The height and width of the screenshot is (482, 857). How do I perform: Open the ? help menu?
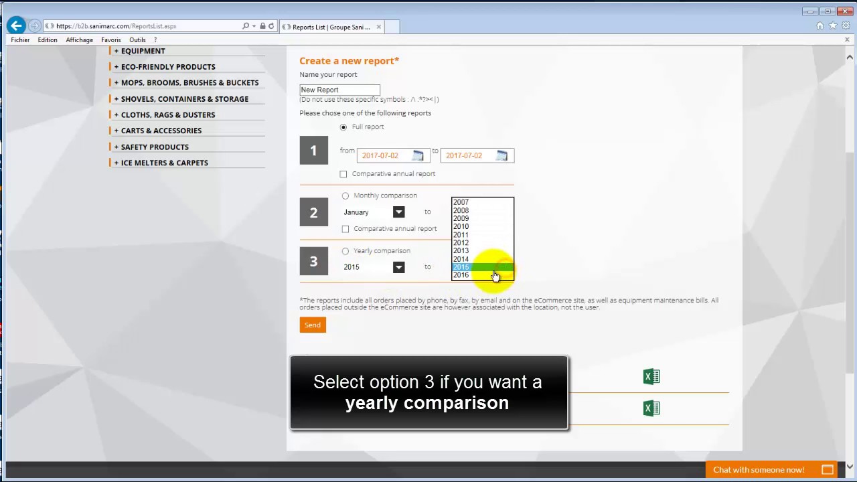(x=155, y=40)
